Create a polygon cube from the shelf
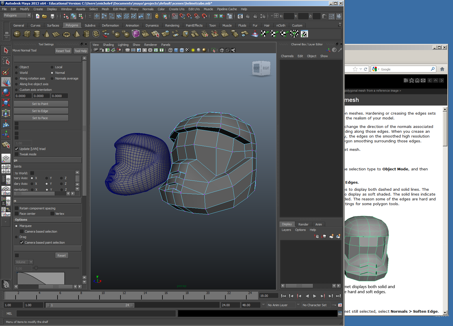Viewport: 453px width, 326px height. pyautogui.click(x=27, y=34)
